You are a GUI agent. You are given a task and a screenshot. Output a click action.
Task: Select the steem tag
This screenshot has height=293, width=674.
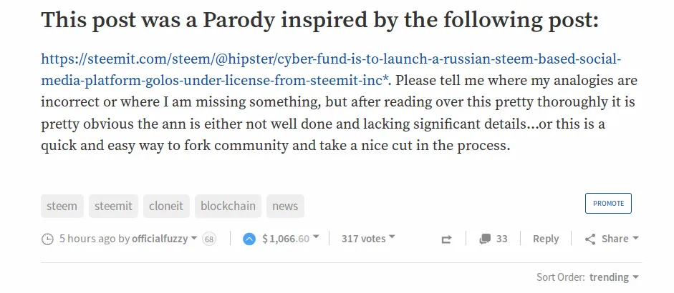[62, 206]
